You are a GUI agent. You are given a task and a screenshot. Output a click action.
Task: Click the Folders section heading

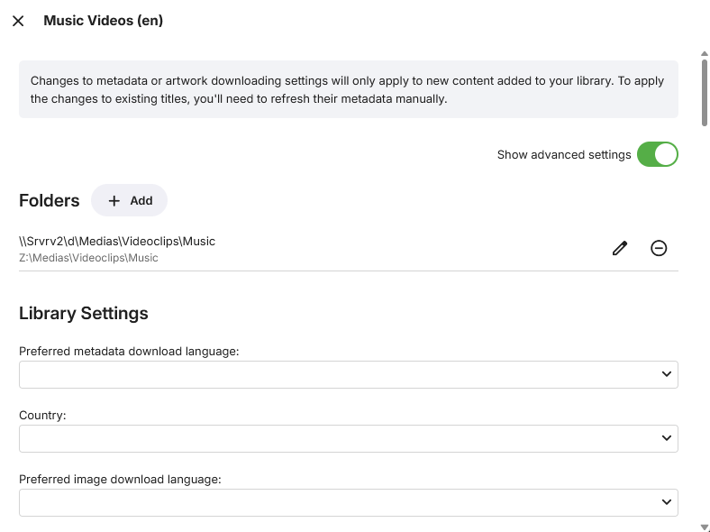(x=50, y=200)
